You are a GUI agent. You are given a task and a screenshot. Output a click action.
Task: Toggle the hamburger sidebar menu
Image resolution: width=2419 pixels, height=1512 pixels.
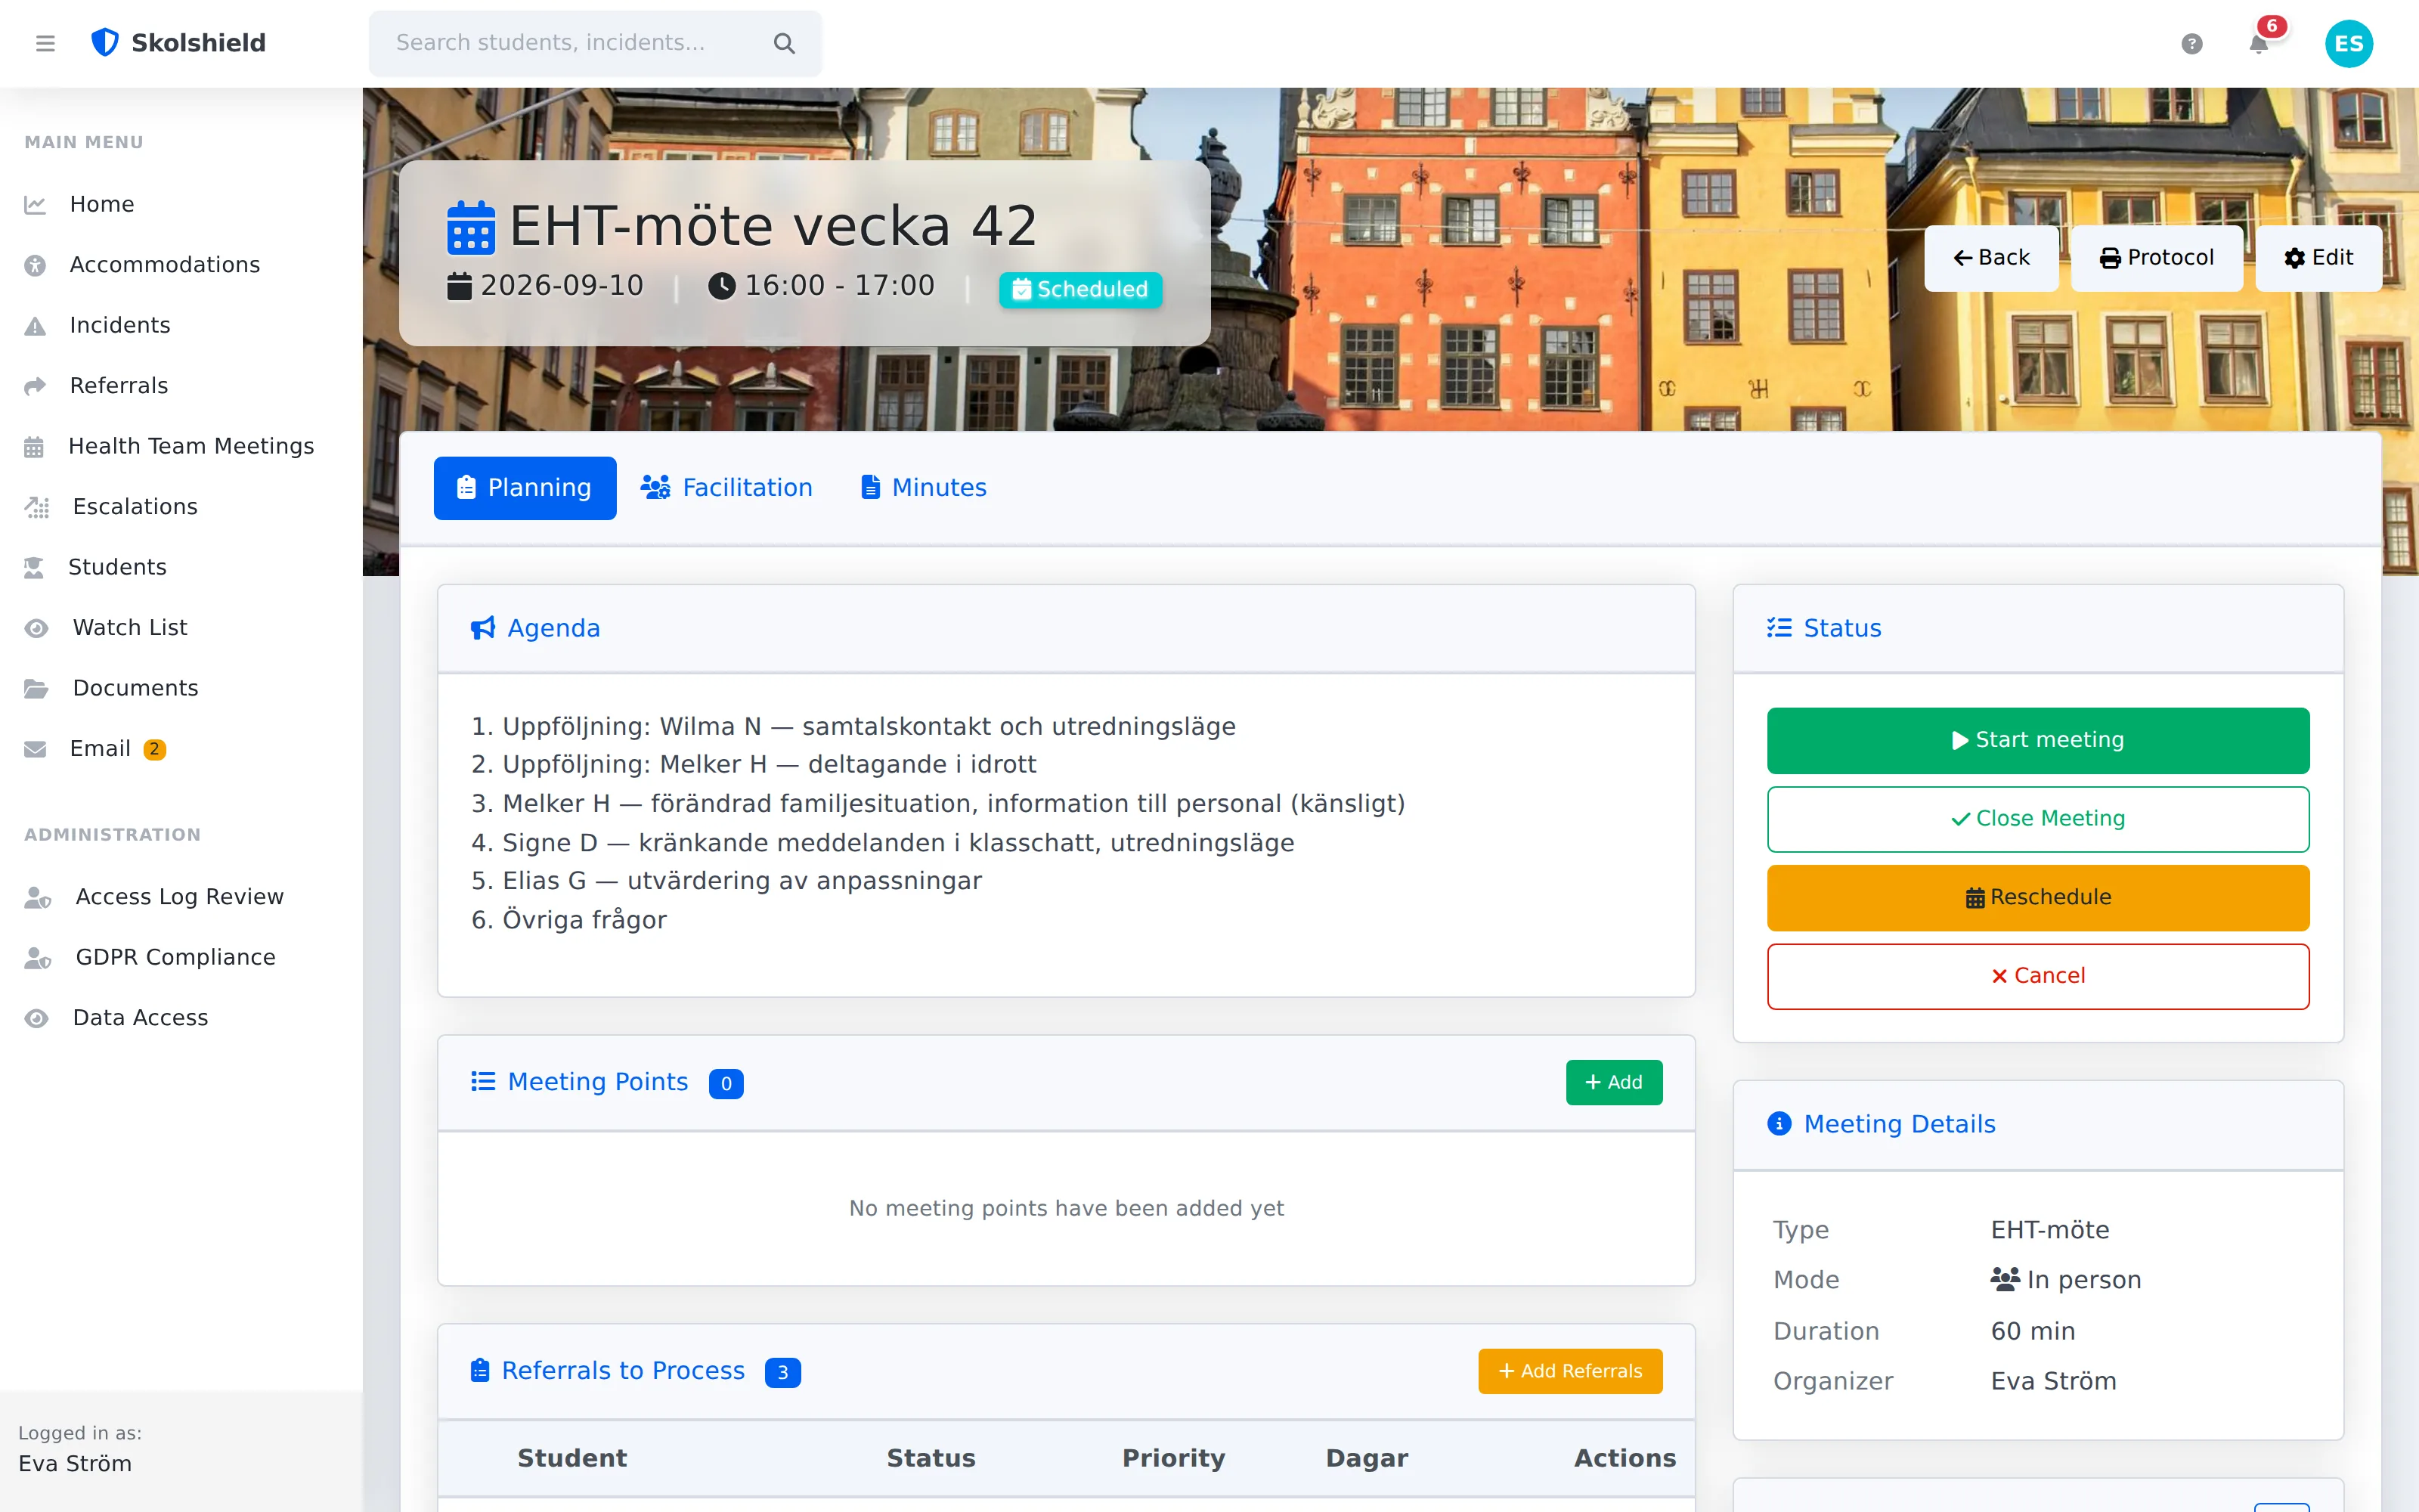click(x=45, y=43)
